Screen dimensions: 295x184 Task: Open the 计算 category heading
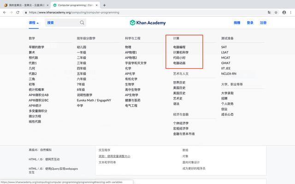(x=176, y=38)
